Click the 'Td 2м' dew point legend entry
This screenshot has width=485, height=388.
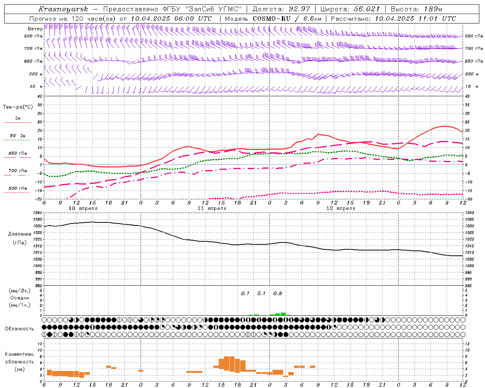pos(17,136)
